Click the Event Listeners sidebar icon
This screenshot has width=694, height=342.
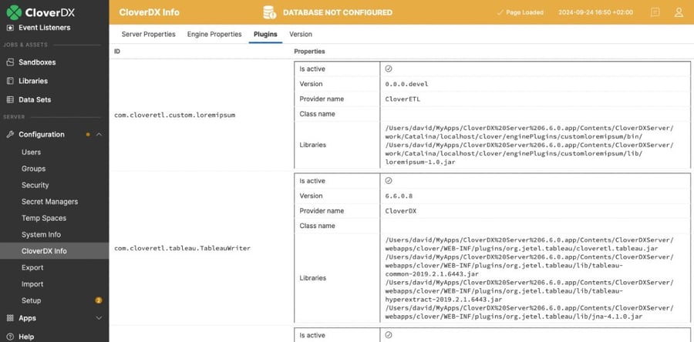pos(10,28)
